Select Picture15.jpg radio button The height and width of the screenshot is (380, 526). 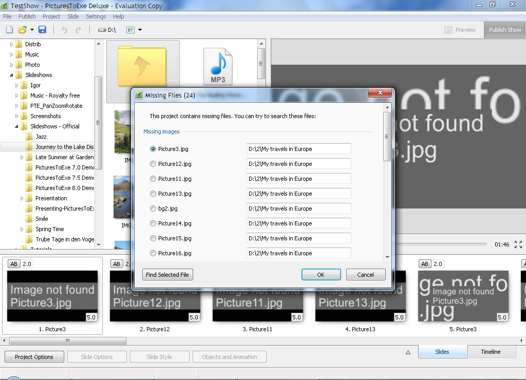click(x=153, y=238)
